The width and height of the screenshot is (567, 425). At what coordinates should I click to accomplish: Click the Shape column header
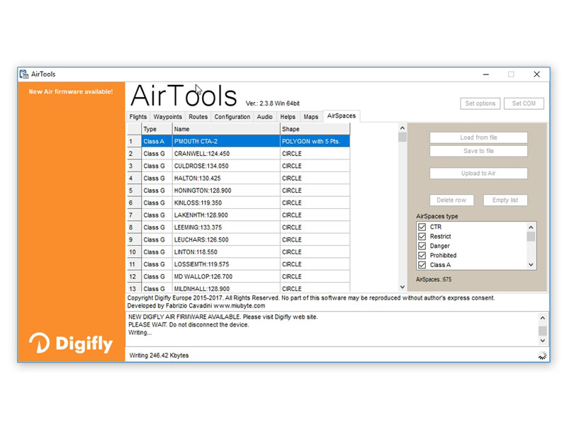click(x=315, y=129)
